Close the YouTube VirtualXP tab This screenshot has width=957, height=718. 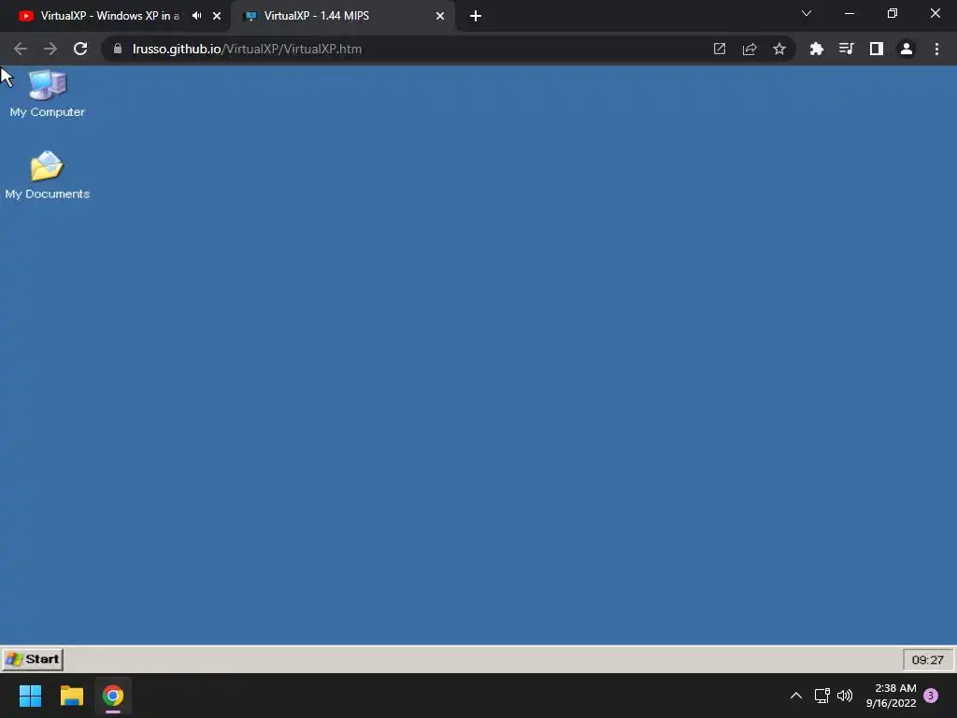[x=217, y=16]
